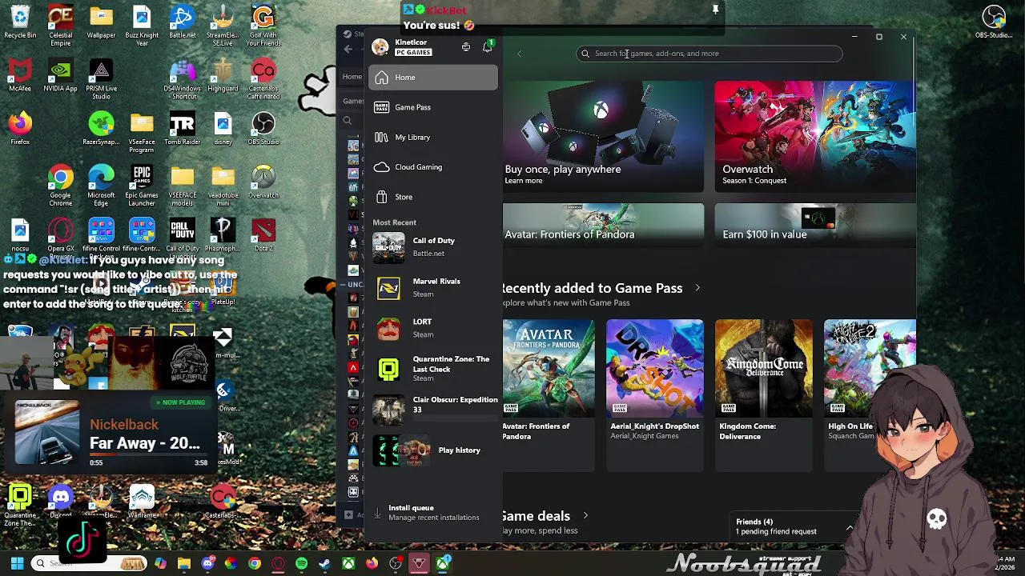The height and width of the screenshot is (576, 1025).
Task: Open Google Chrome desktop shortcut
Action: 61,185
